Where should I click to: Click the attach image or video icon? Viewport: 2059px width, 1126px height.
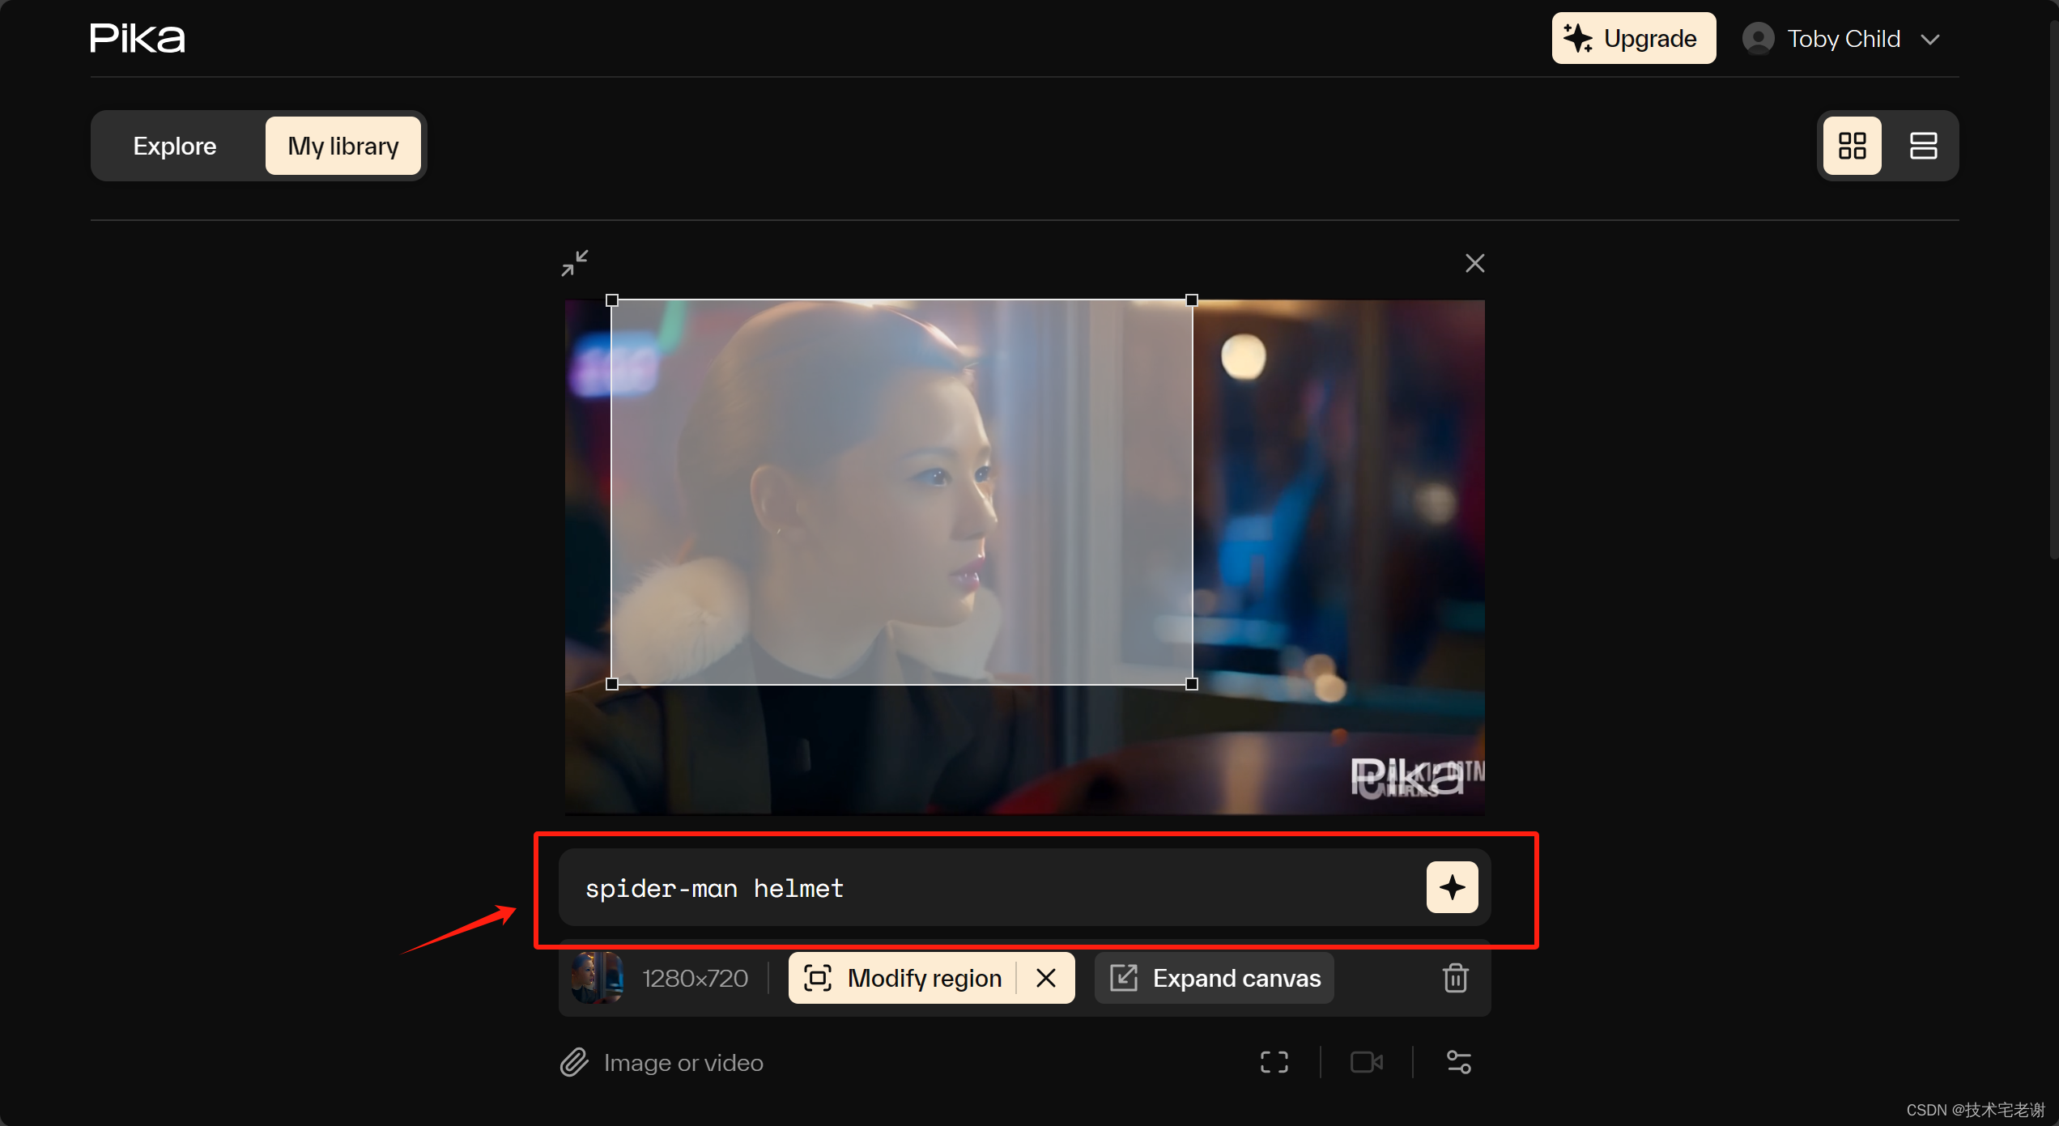tap(574, 1062)
